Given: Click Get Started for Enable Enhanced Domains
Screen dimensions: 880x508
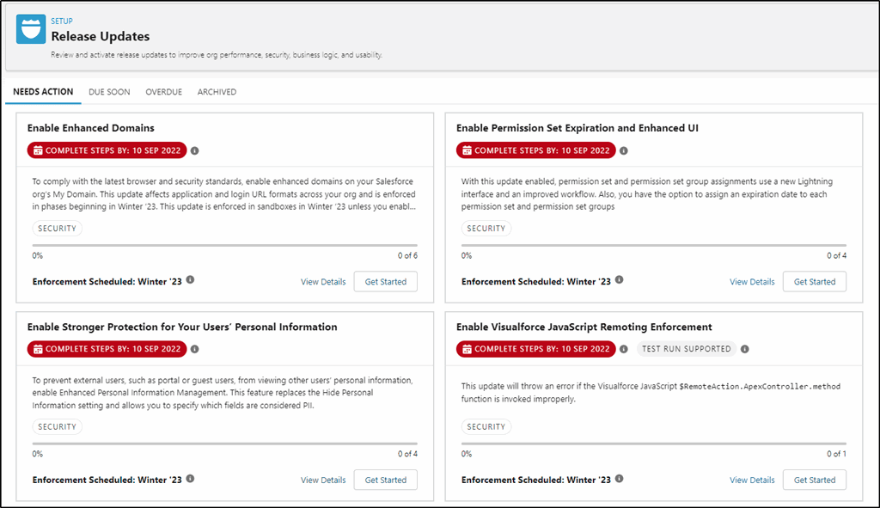Looking at the screenshot, I should coord(386,282).
